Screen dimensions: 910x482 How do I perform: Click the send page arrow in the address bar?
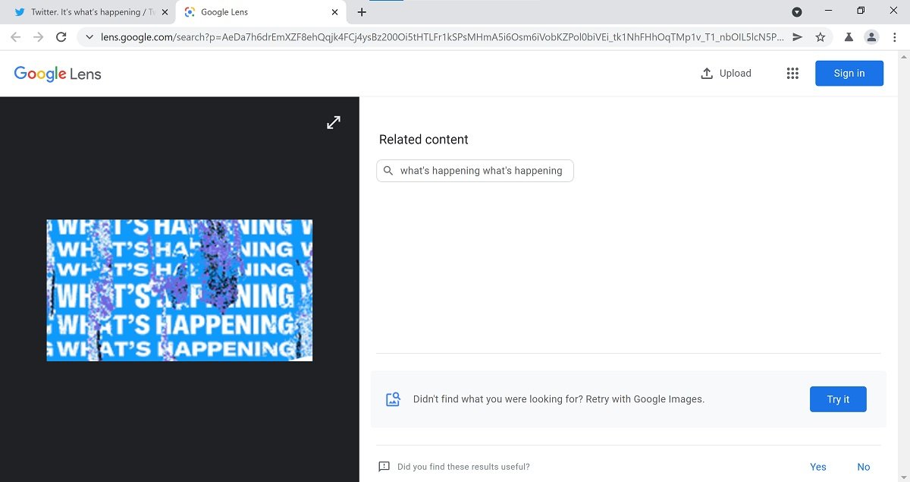click(x=797, y=36)
